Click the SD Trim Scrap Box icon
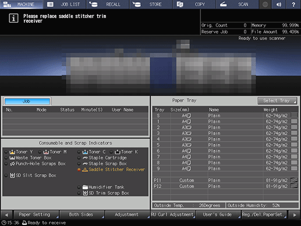 click(85, 193)
